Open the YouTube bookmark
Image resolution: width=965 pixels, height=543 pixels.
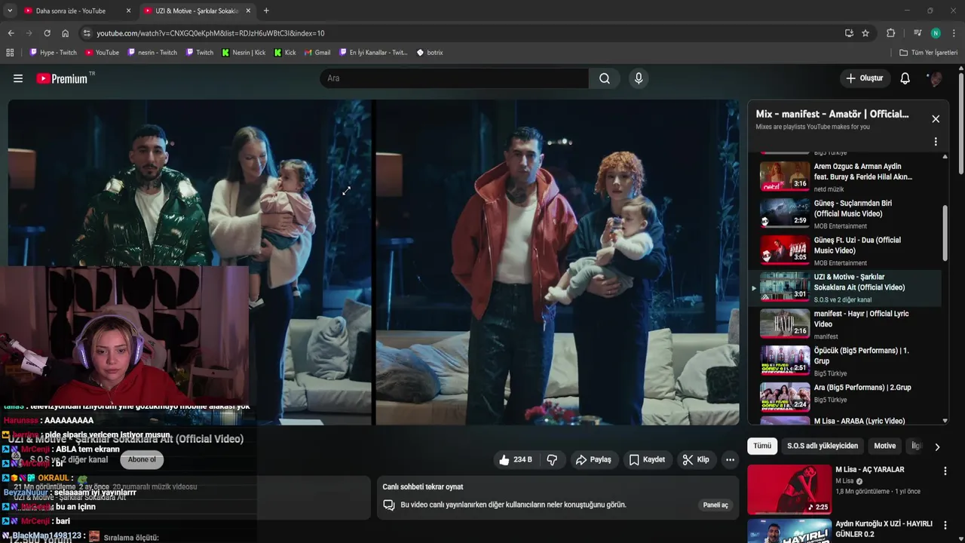(x=102, y=53)
